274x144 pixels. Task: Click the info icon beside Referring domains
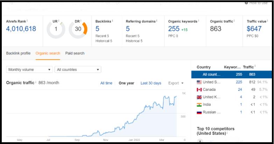156,21
